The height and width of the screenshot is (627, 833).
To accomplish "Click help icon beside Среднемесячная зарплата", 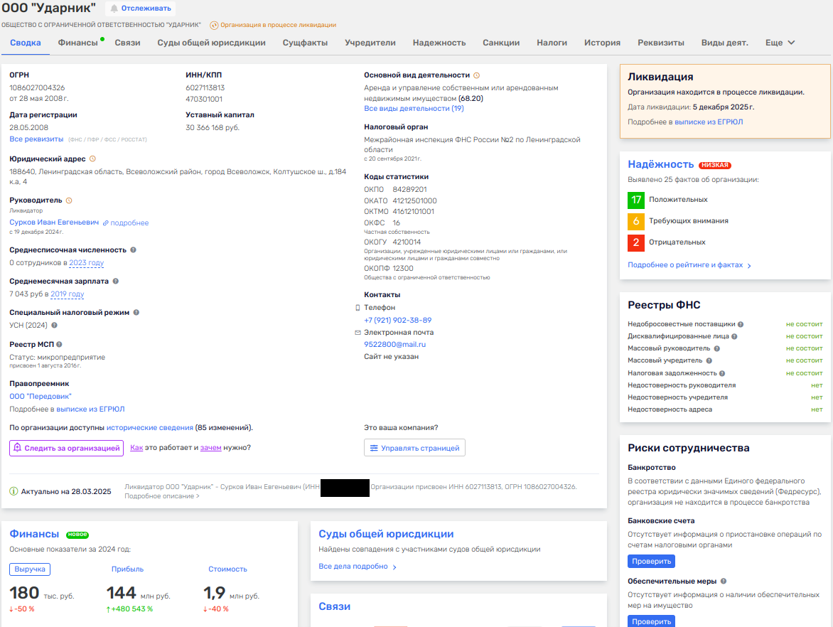I will (115, 281).
